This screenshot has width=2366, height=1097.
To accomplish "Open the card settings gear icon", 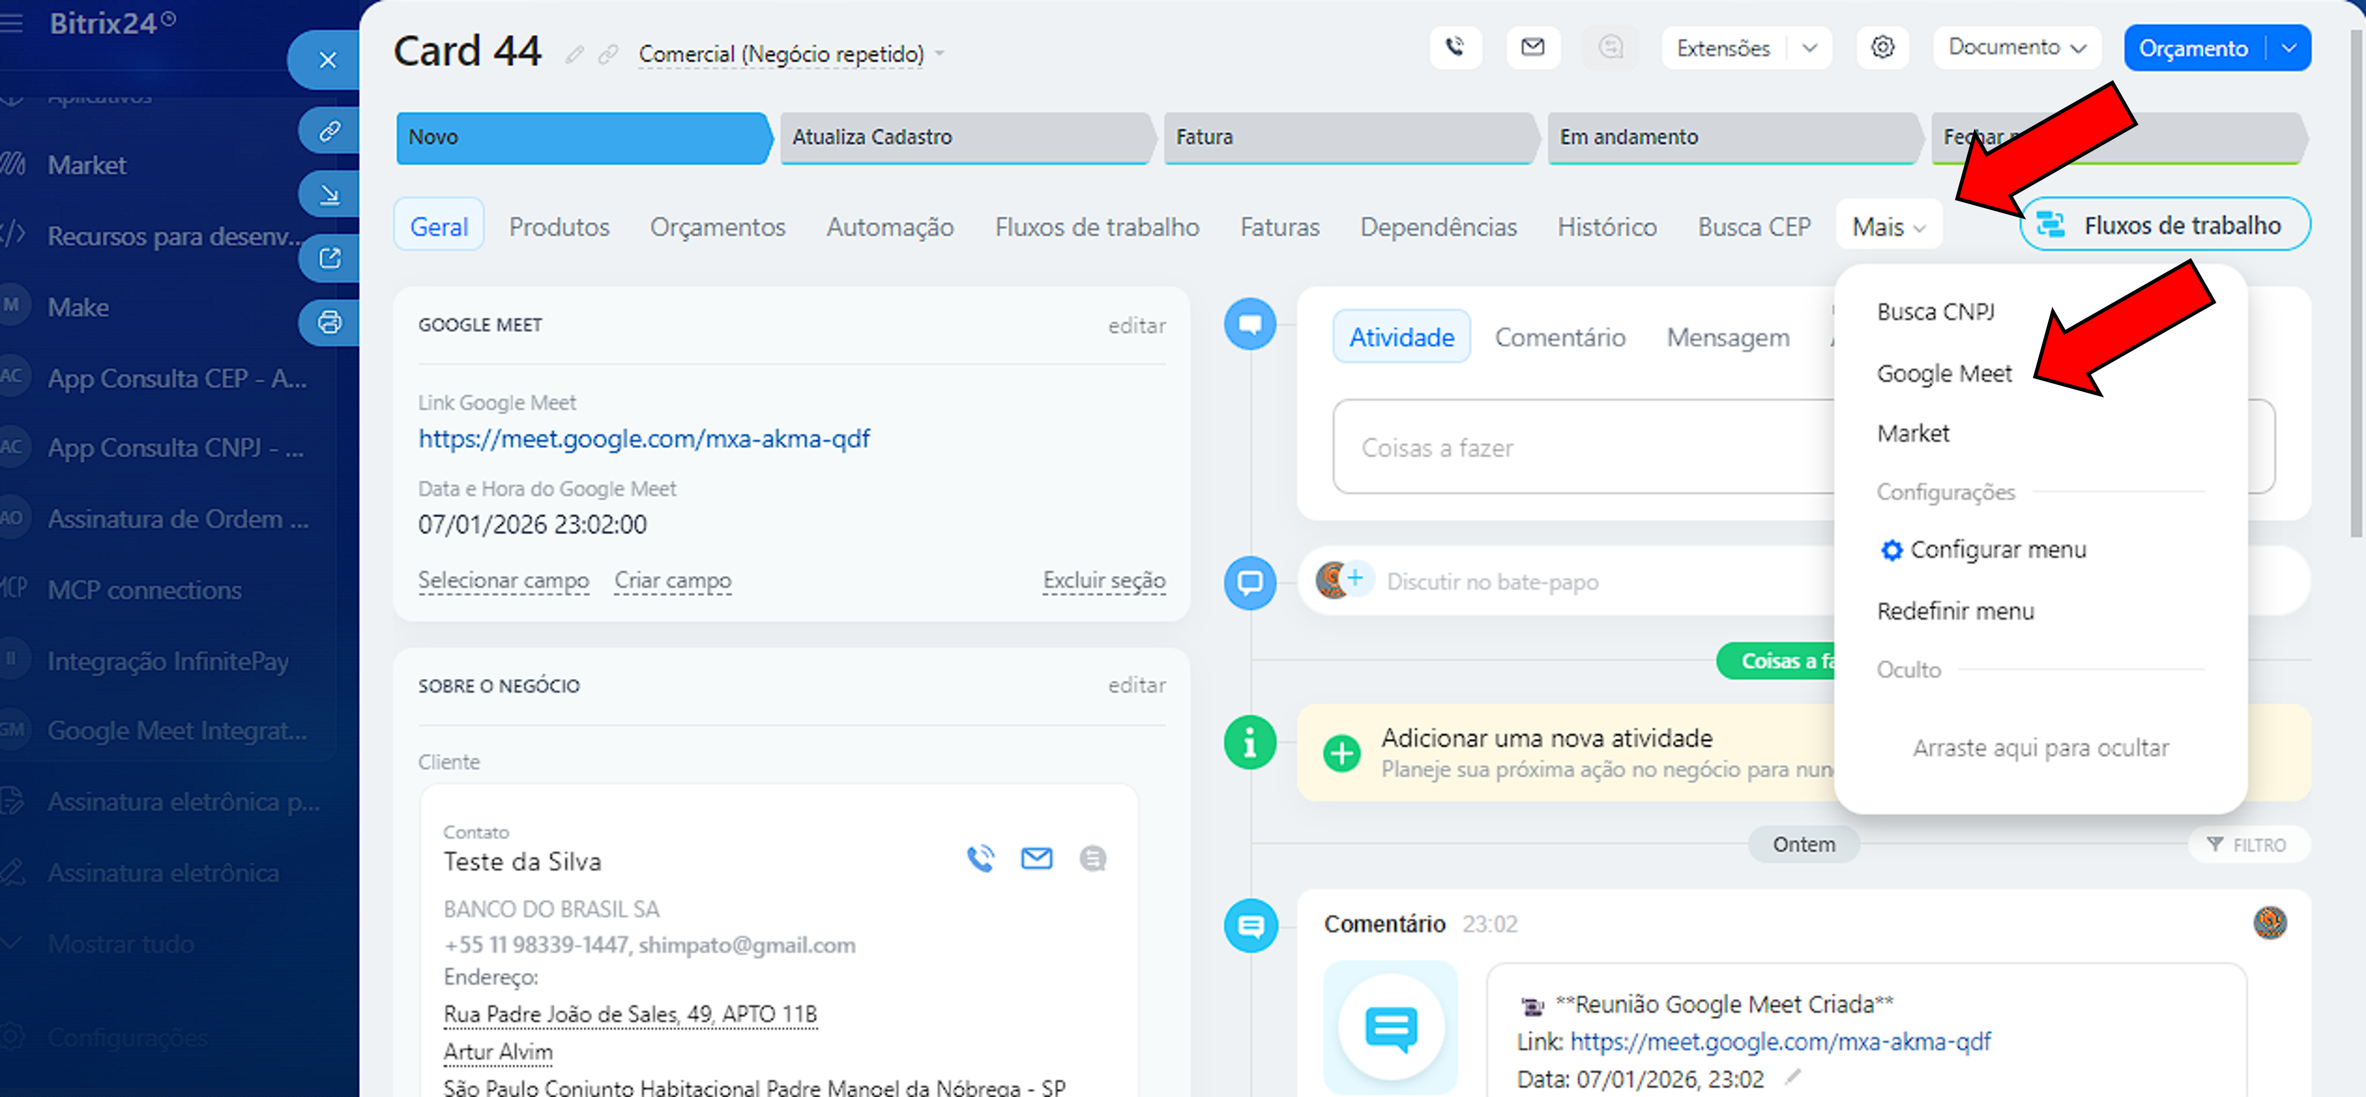I will pos(1882,47).
